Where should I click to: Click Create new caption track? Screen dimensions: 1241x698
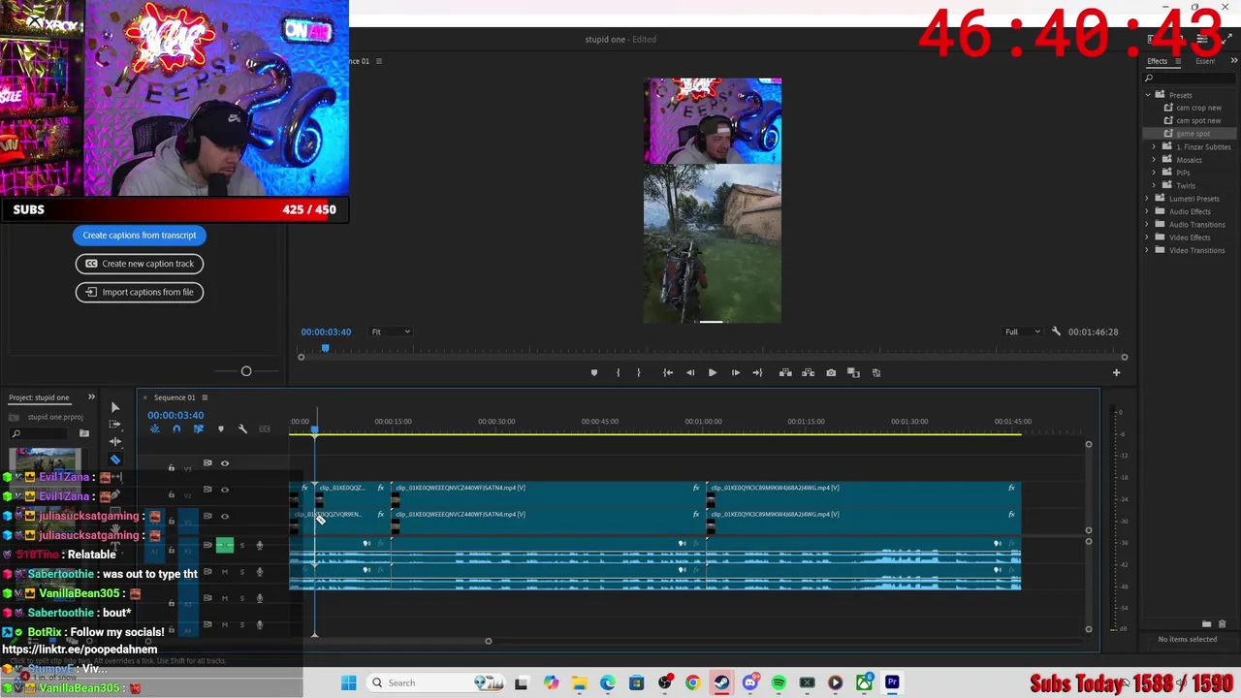click(140, 264)
